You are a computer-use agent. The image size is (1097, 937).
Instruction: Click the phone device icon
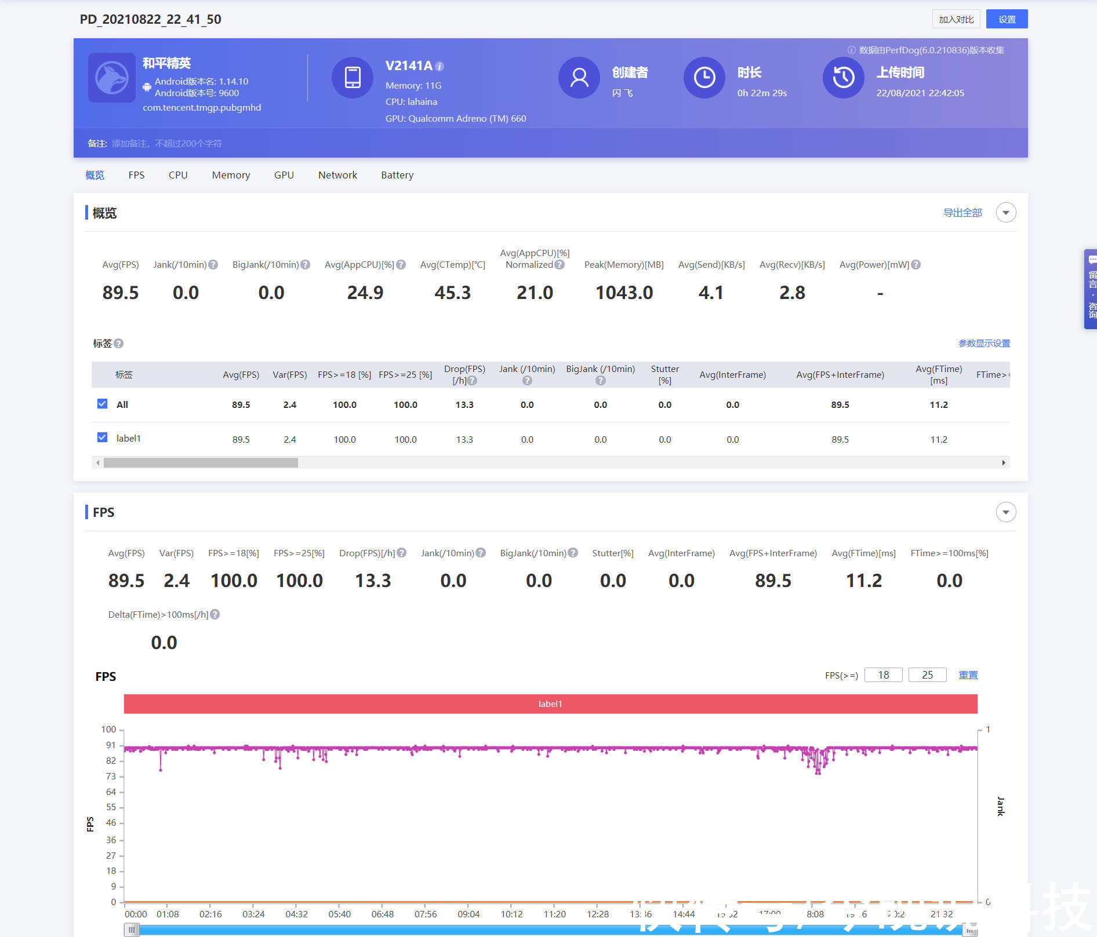tap(352, 78)
